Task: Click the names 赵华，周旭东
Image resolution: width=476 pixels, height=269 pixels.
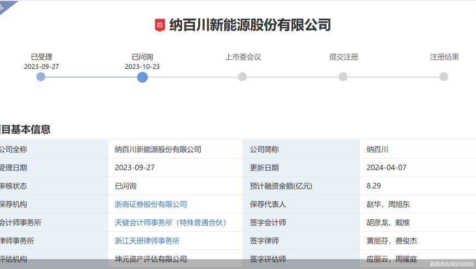Action: tap(388, 204)
